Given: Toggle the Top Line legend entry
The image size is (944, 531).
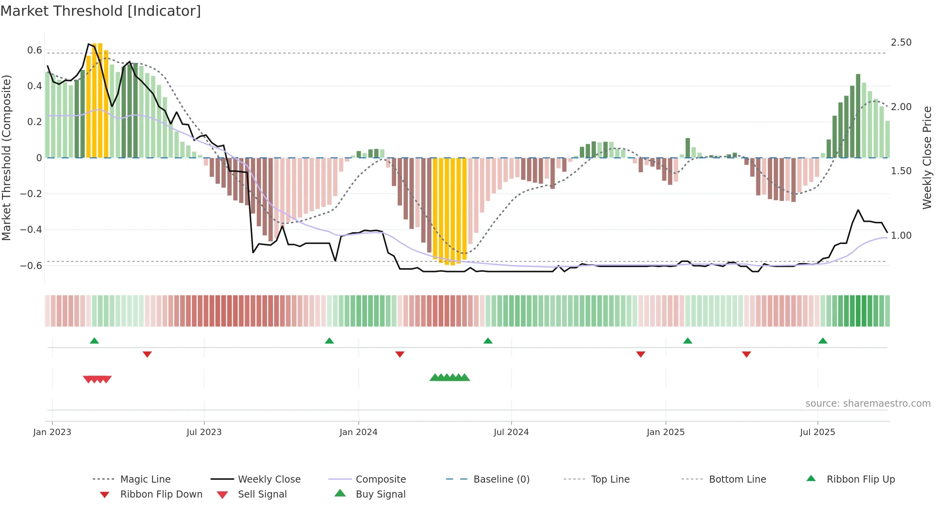Looking at the screenshot, I should (596, 479).
